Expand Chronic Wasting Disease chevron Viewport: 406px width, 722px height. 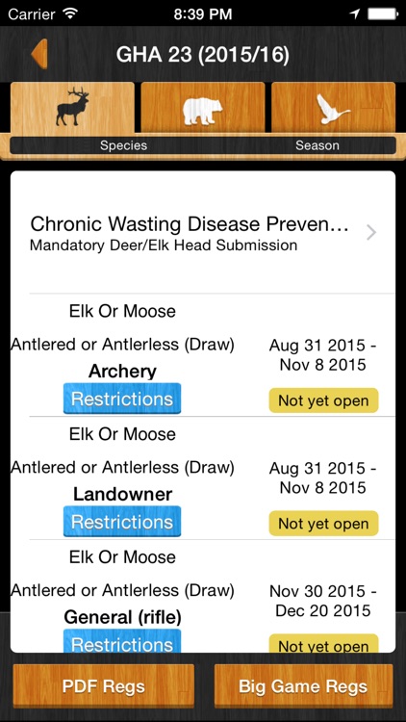point(371,233)
